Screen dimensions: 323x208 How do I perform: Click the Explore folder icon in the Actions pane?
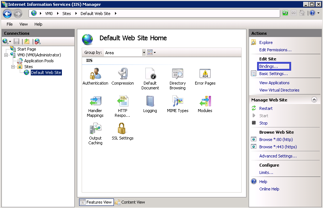(253, 42)
